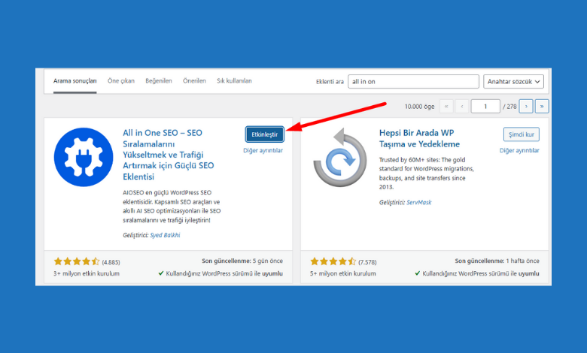Go to next page of results
Viewport: 587px width, 353px height.
click(x=526, y=107)
